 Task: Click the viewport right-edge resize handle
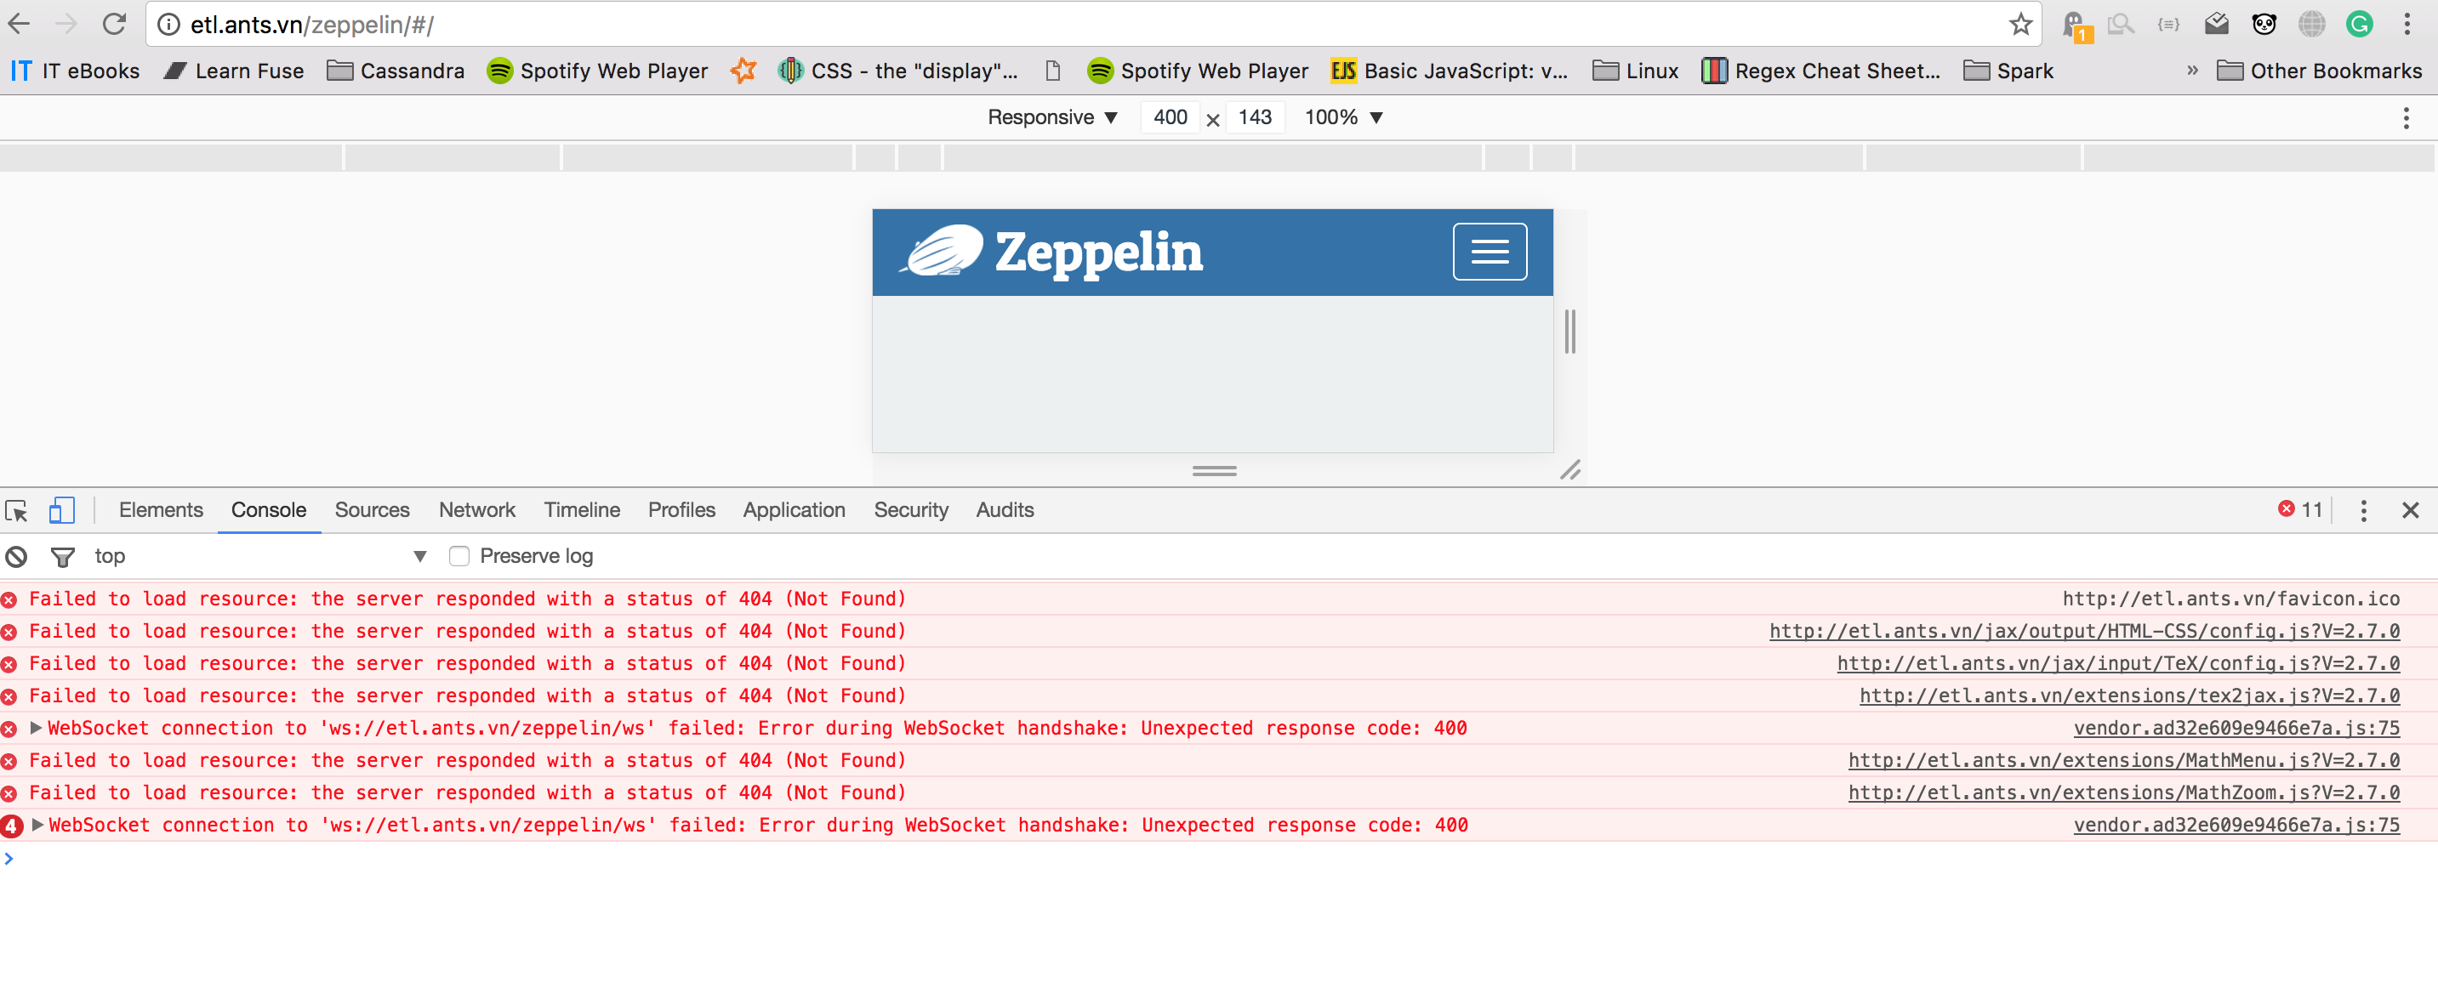pyautogui.click(x=1569, y=332)
